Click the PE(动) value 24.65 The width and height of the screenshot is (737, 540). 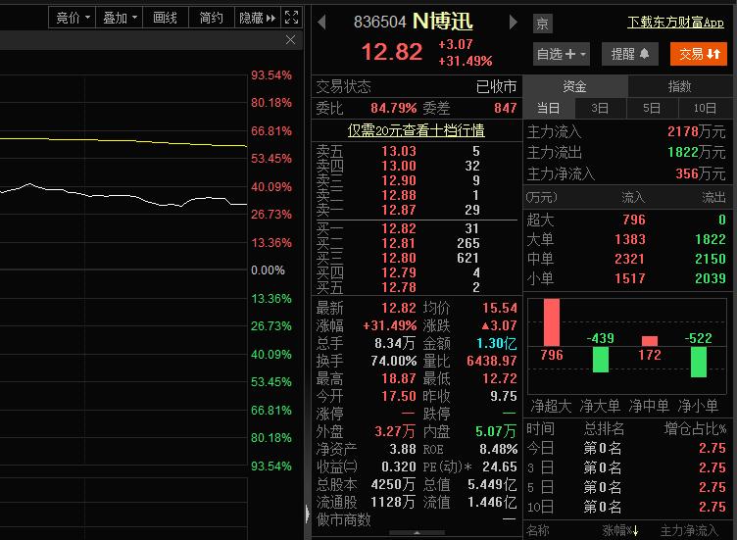tap(499, 466)
